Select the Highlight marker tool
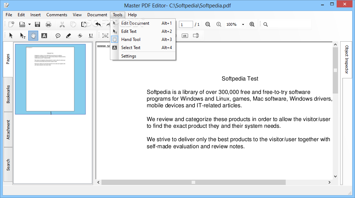 tap(68, 36)
